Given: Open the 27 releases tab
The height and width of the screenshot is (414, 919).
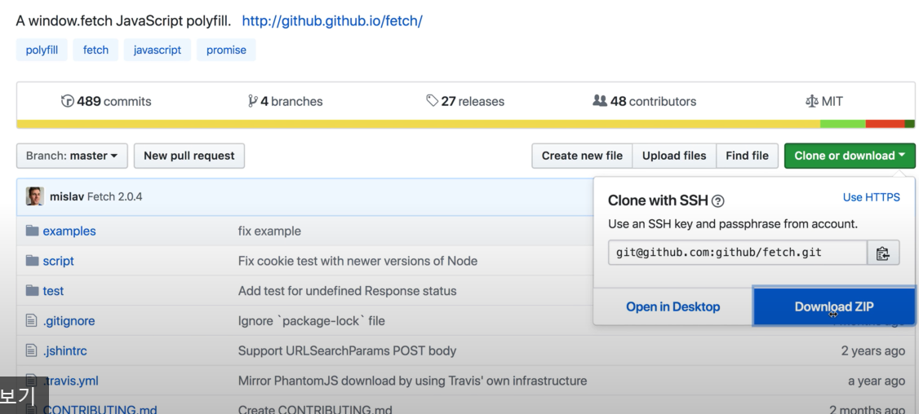Looking at the screenshot, I should click(465, 102).
